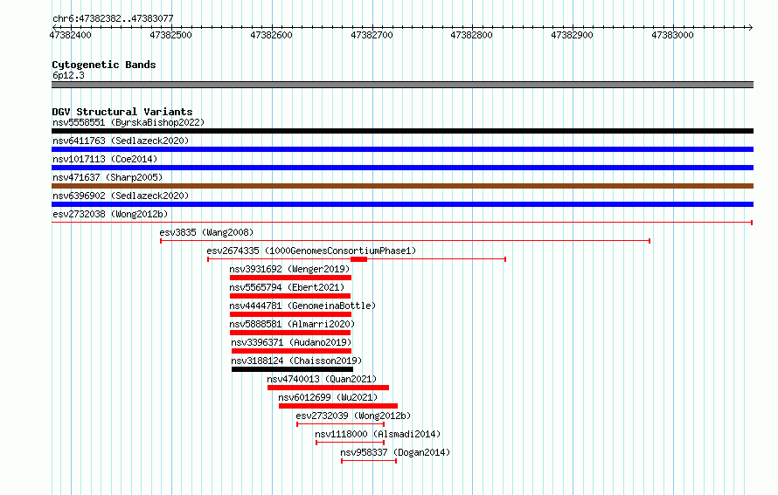Open the nsv6411763 (Sedlazeck2020) label

click(121, 141)
